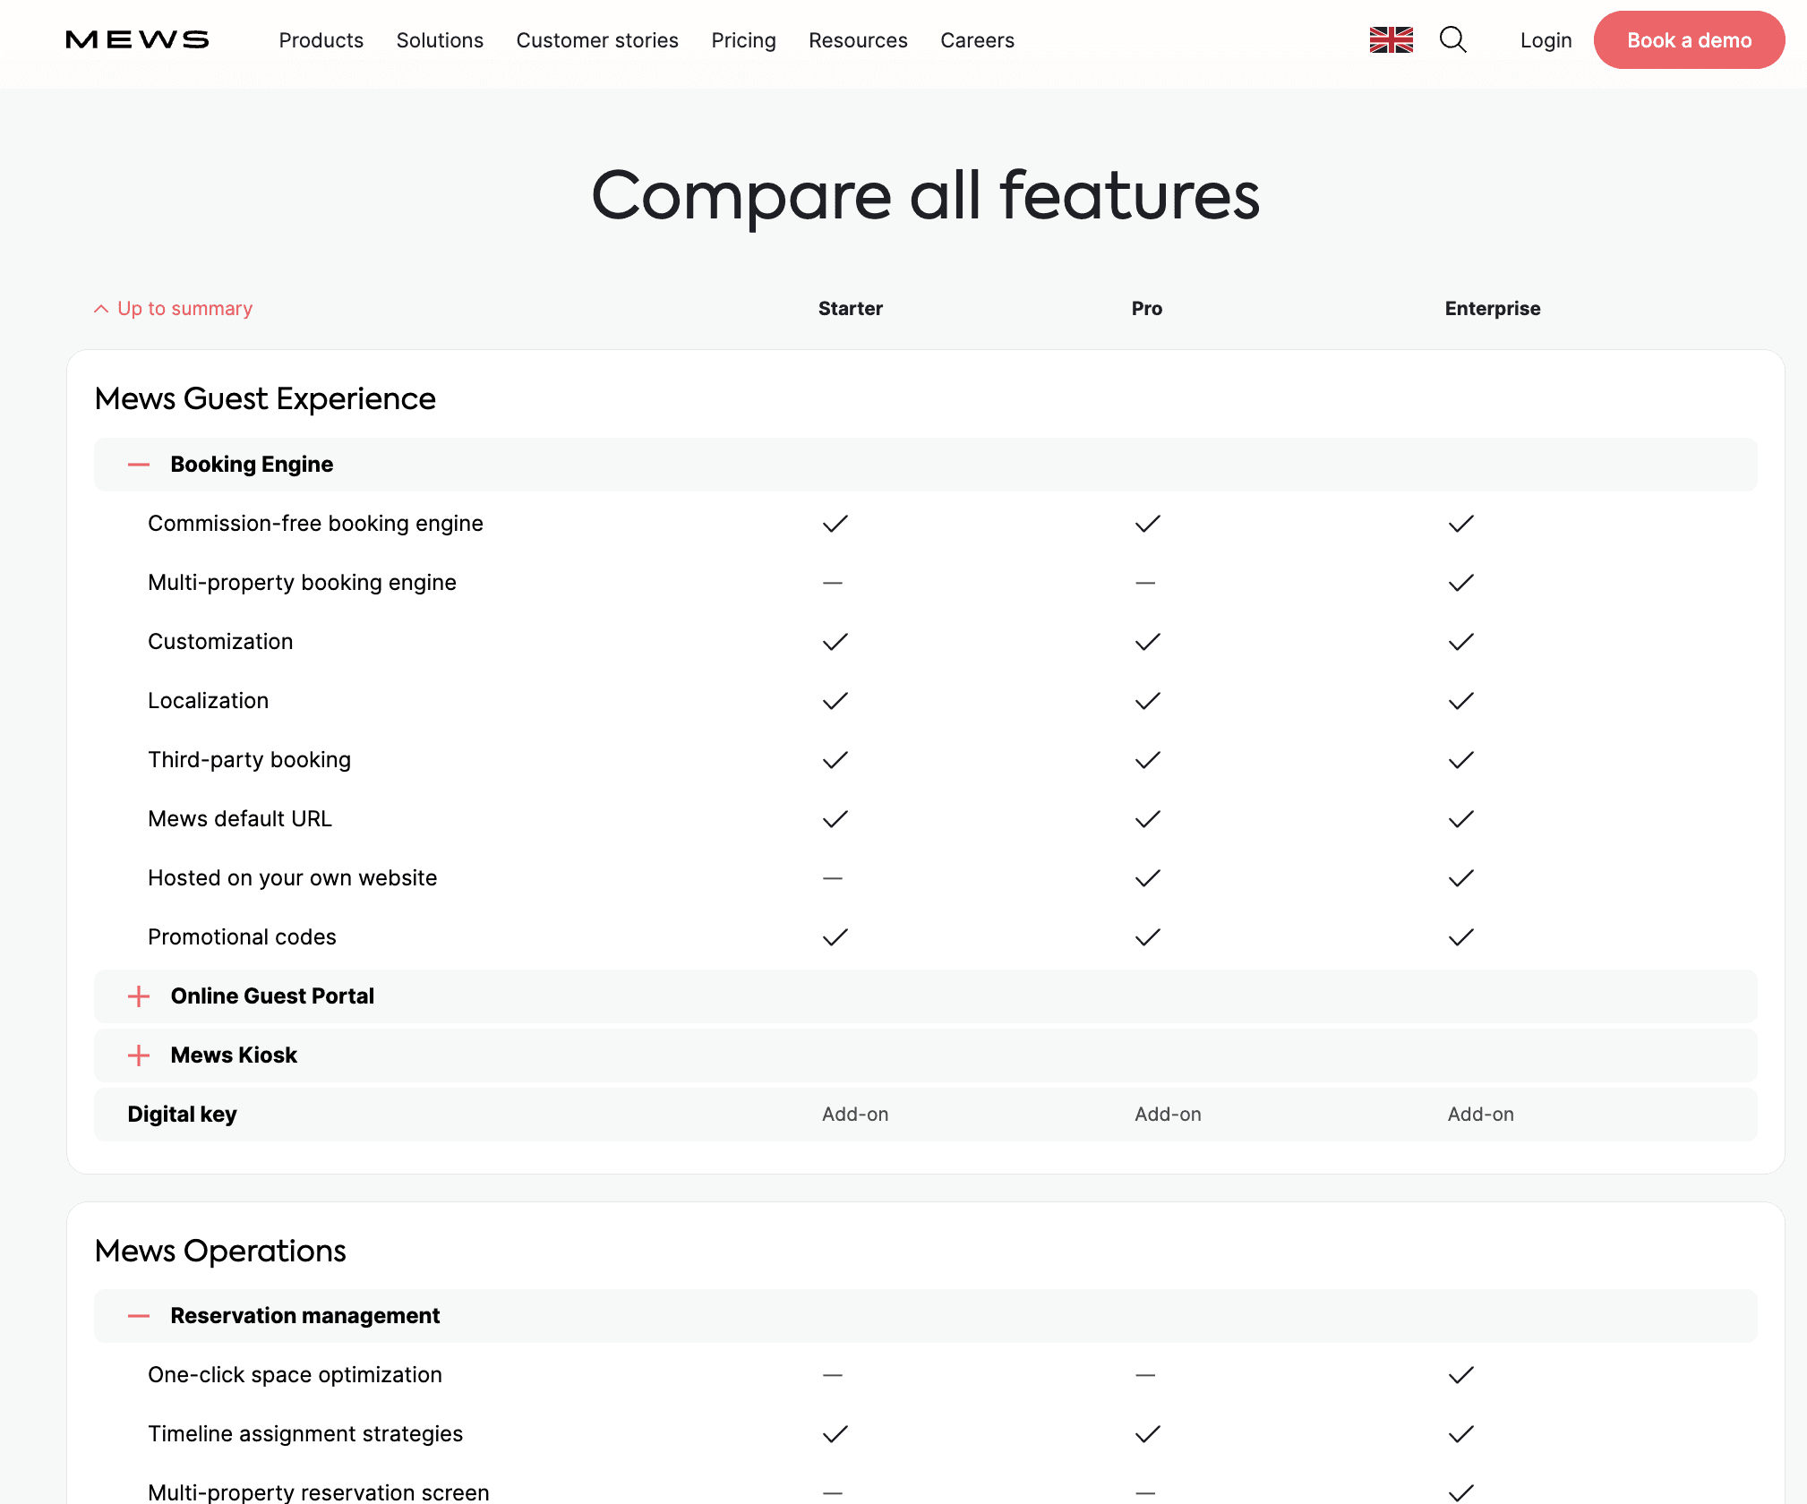Image resolution: width=1807 pixels, height=1504 pixels.
Task: Collapse the Booking Engine section
Action: [x=139, y=465]
